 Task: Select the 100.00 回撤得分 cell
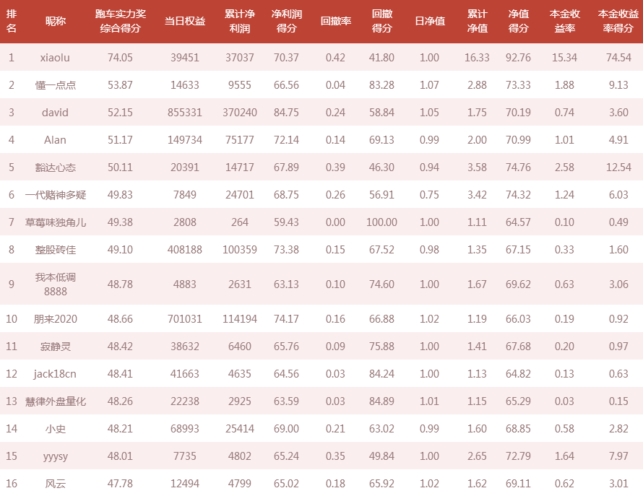click(x=381, y=222)
